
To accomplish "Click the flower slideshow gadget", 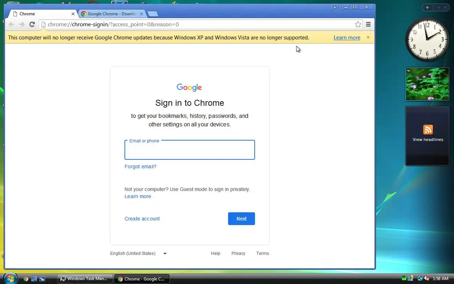I will point(427,84).
